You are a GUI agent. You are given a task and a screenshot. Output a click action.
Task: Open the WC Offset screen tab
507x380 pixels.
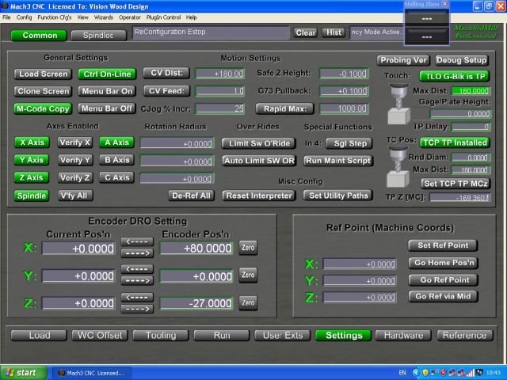[x=100, y=336]
